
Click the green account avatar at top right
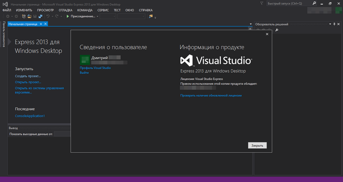(339, 10)
